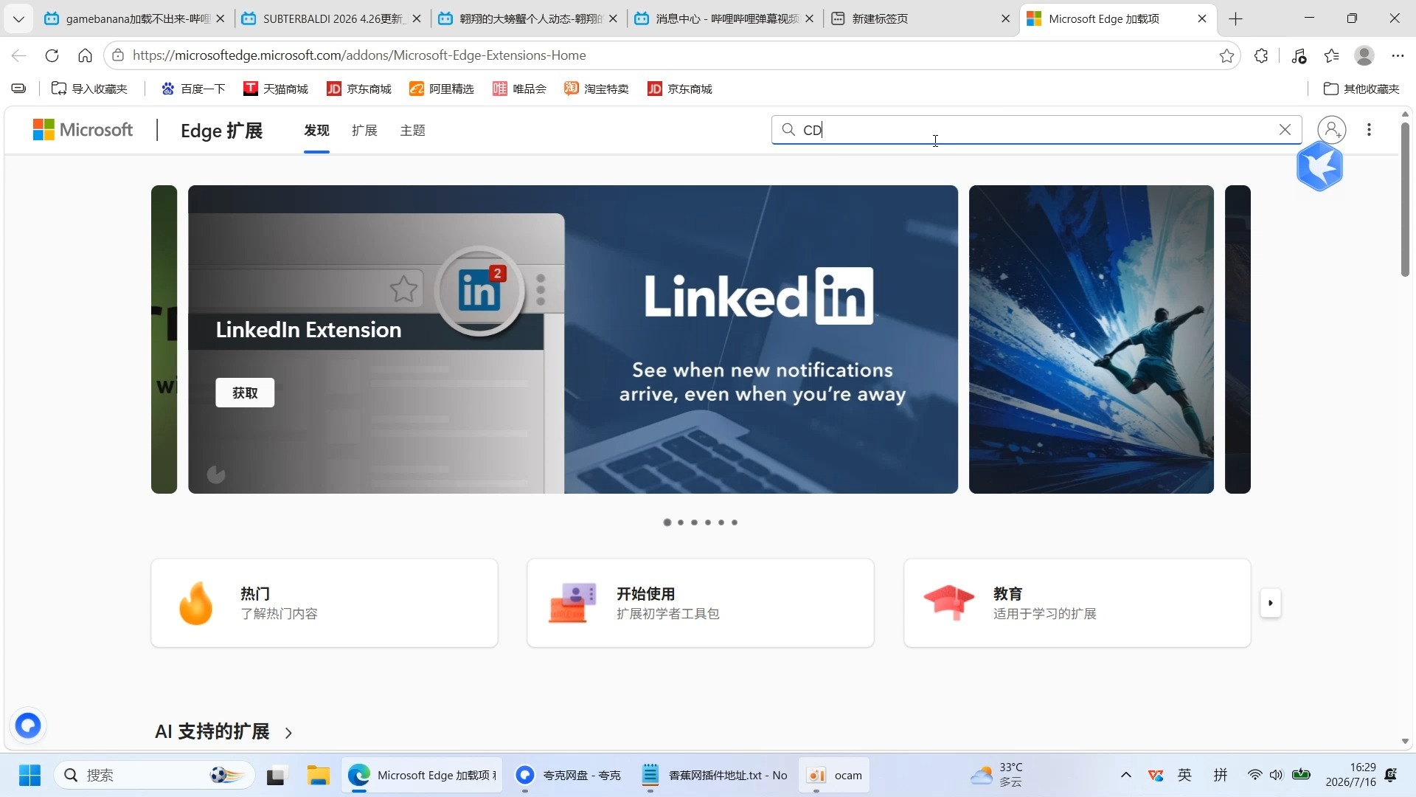
Task: Open 百度一下 bookmark
Action: [193, 89]
